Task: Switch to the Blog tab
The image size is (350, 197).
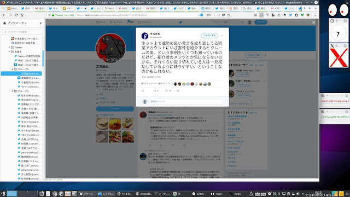Action: (x=12, y=8)
